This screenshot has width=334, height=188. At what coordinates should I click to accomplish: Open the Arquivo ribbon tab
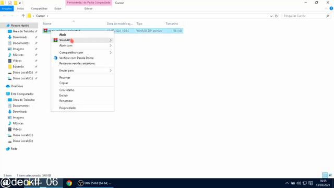[7, 8]
